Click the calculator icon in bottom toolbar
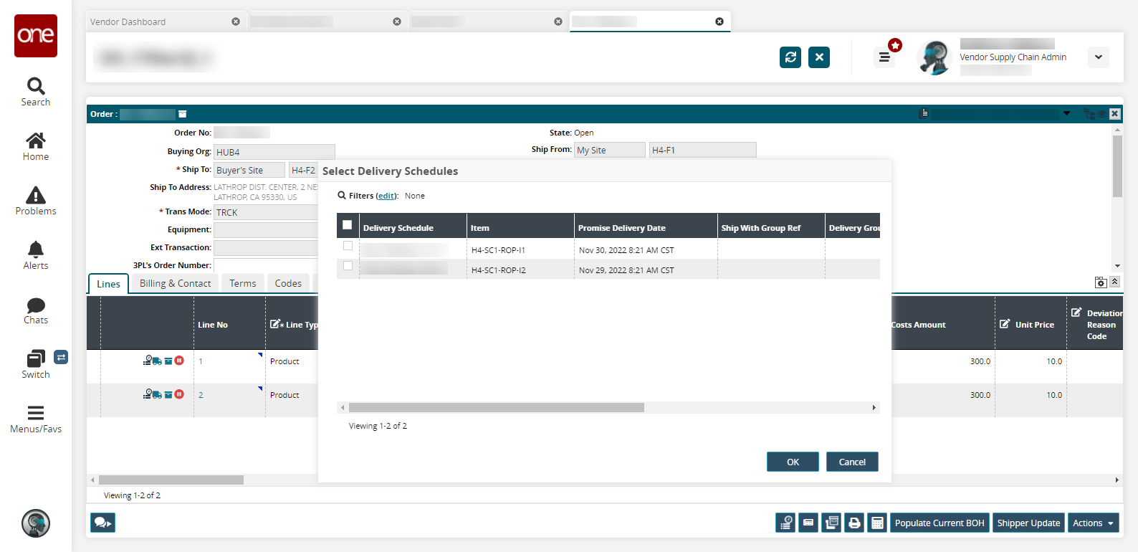This screenshot has height=552, width=1138. coord(877,523)
